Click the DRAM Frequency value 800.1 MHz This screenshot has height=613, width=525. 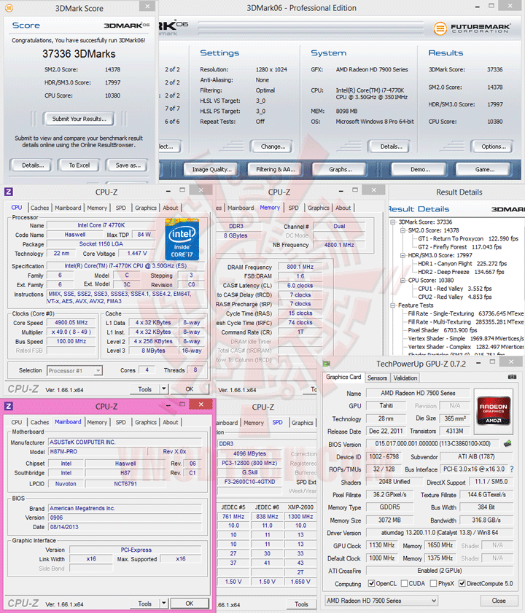pos(300,267)
